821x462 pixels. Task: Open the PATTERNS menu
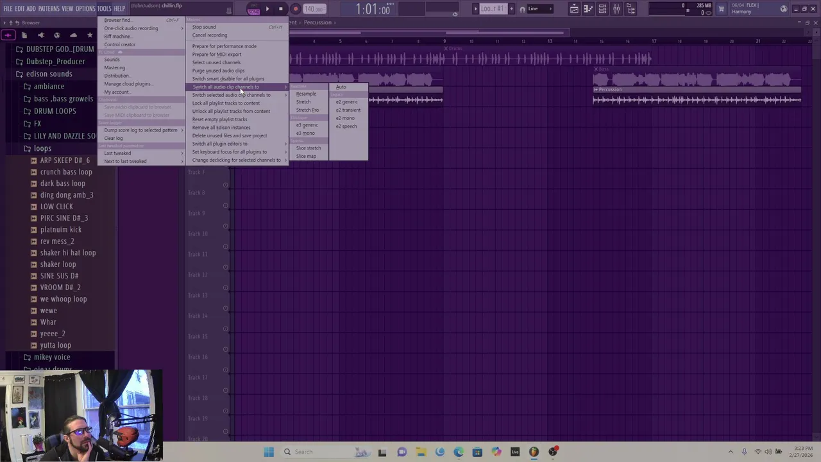coord(49,9)
